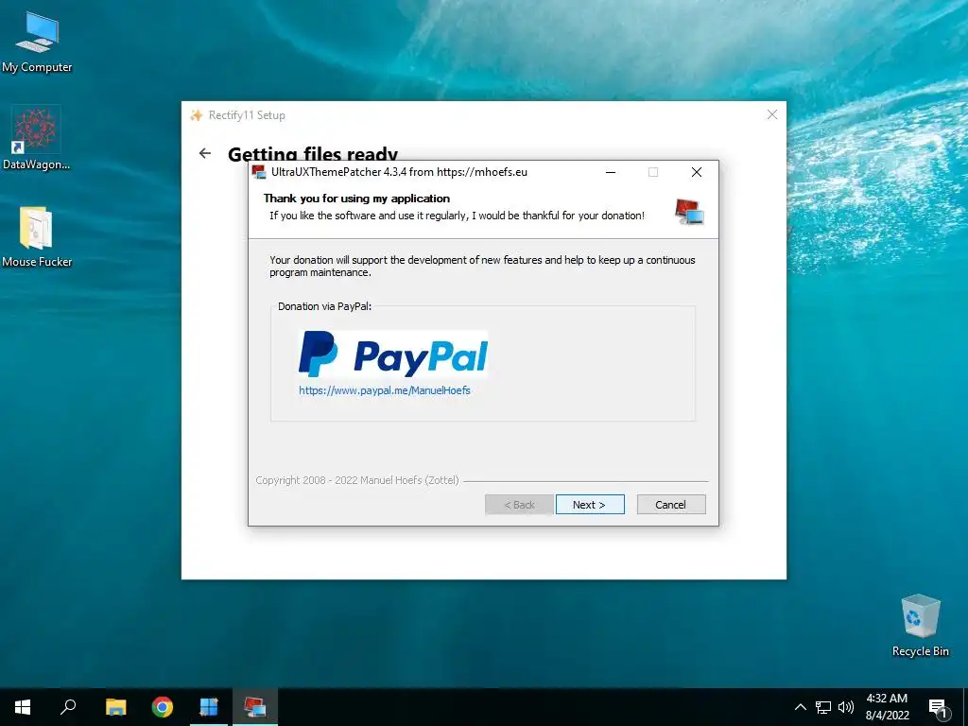Screen dimensions: 968x726
Task: Click Next to continue the patcher
Action: point(590,505)
